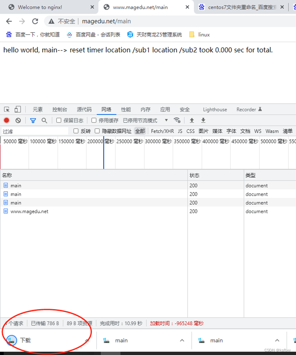Viewport: 296px width, 355px height.
Task: Open the Lighthouse panel
Action: tap(215, 109)
